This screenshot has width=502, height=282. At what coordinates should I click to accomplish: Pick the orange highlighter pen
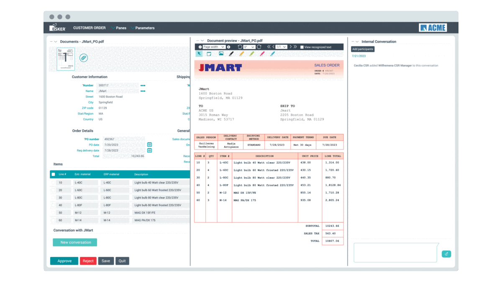[x=241, y=54]
